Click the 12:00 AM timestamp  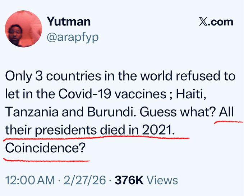point(28,180)
